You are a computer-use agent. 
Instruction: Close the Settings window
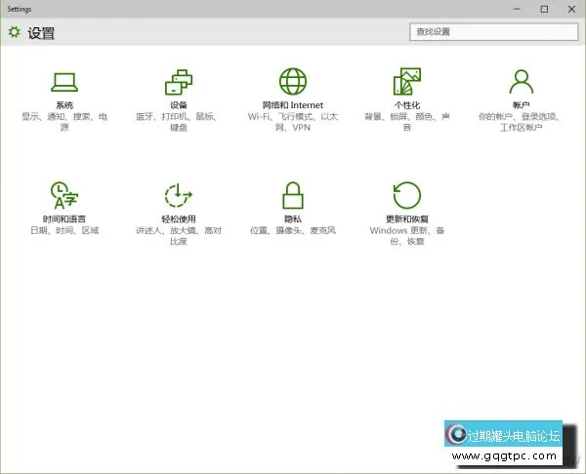click(x=570, y=9)
